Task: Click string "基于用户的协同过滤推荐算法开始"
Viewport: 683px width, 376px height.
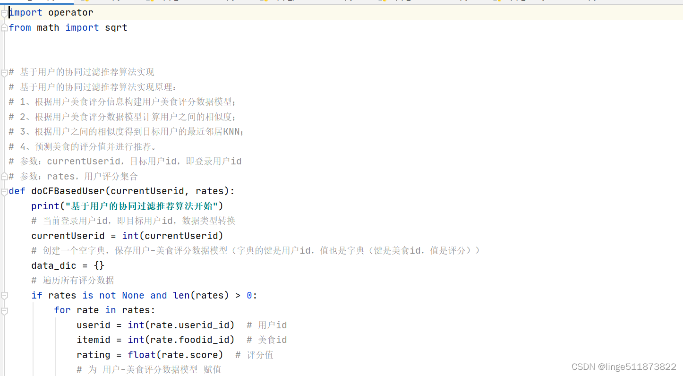Action: coord(142,206)
